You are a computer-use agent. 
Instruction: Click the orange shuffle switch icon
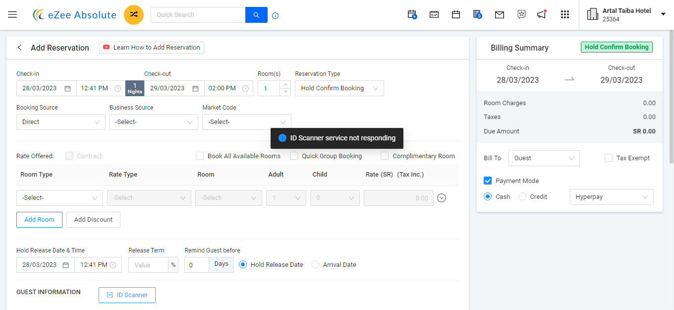(x=134, y=15)
